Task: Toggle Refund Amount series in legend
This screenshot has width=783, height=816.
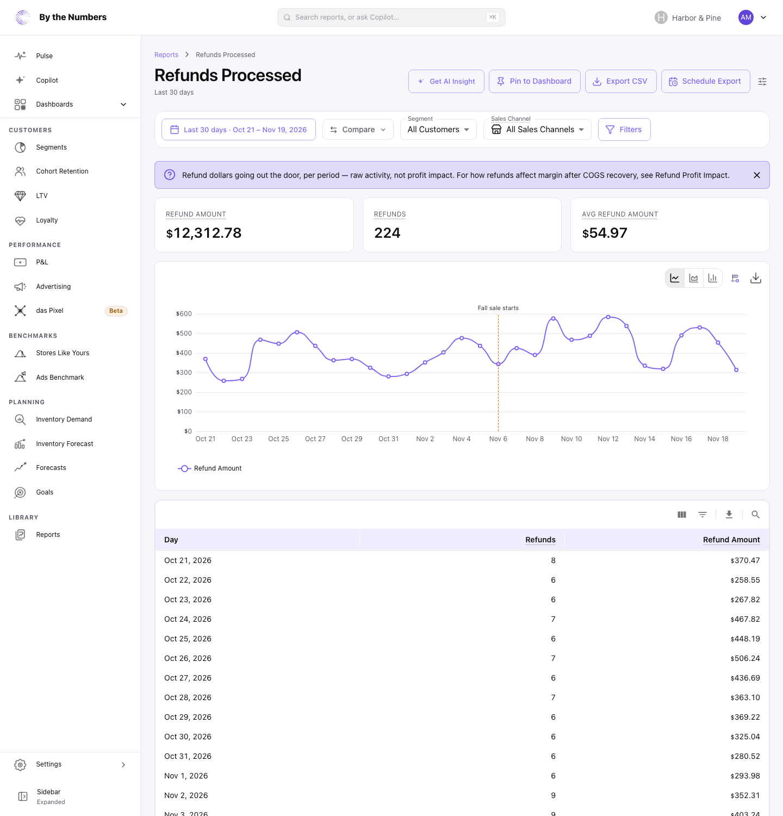Action: point(210,468)
